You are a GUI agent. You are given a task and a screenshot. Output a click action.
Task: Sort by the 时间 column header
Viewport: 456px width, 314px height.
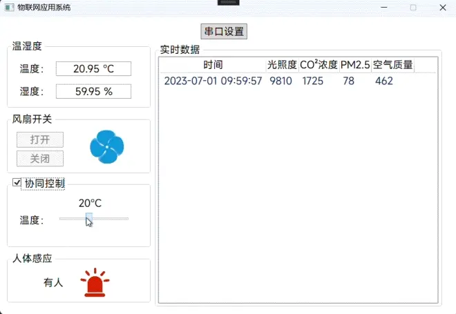click(x=213, y=65)
